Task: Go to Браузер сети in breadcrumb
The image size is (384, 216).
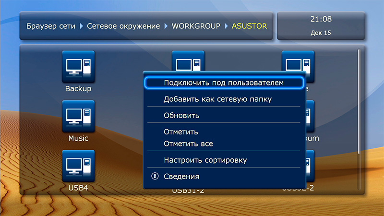Action: tap(50, 26)
